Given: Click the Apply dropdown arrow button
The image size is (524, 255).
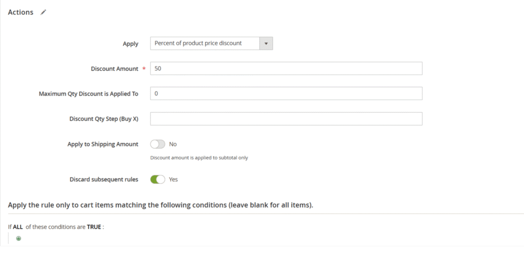Looking at the screenshot, I should (266, 43).
